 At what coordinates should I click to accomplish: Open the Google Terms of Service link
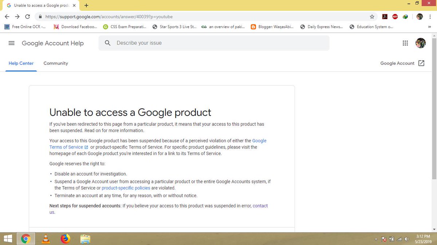158,144
